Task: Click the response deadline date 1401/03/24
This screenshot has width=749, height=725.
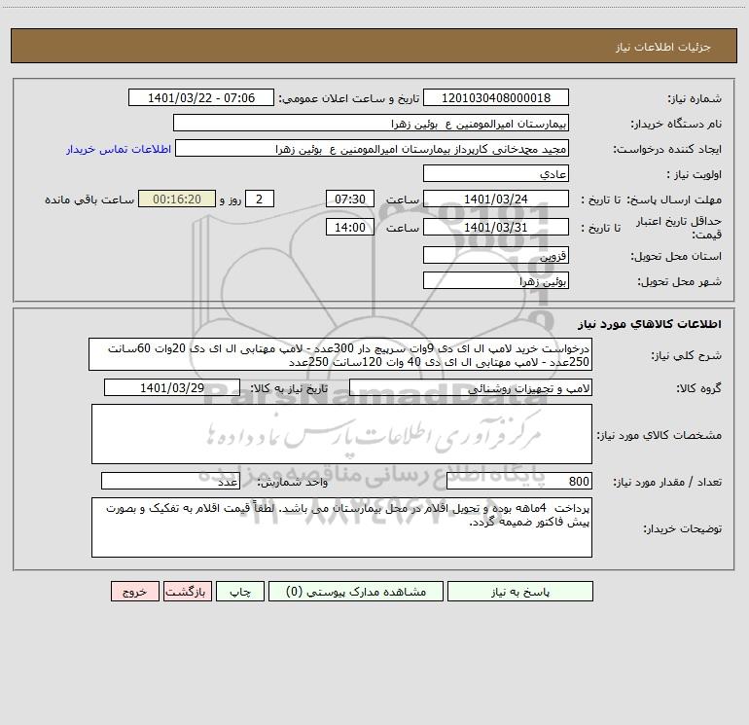Action: pyautogui.click(x=496, y=199)
